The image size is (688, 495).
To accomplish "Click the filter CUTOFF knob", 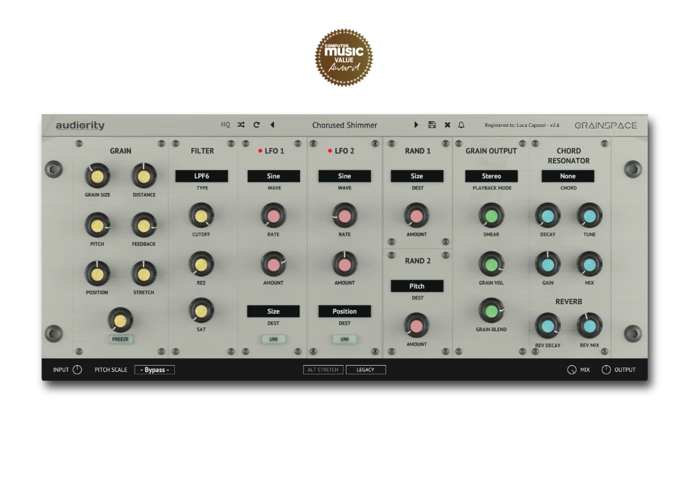I will pos(201,216).
